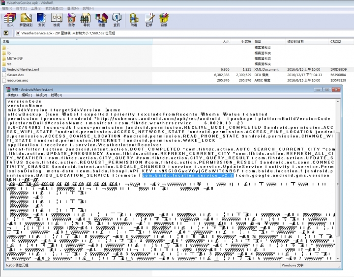Open the viewer window 檢視(V) menu

pyautogui.click(x=41, y=95)
